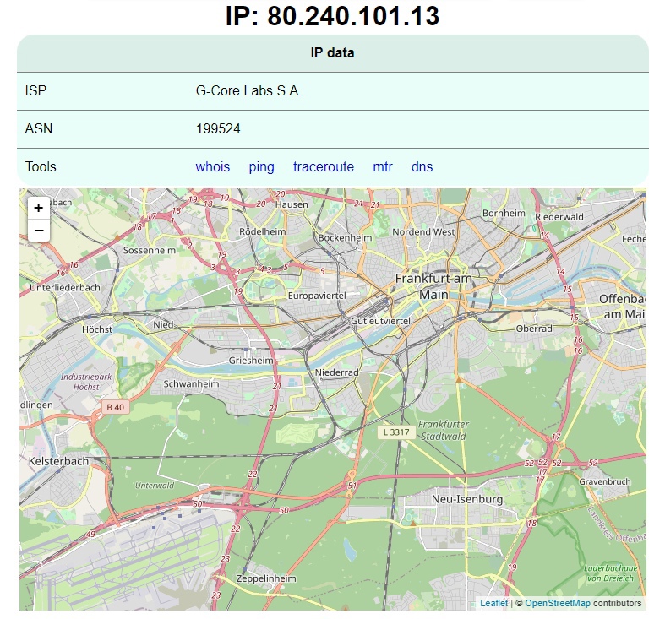This screenshot has width=665, height=619.
Task: Visit the OpenStreetMap attribution link
Action: click(557, 603)
